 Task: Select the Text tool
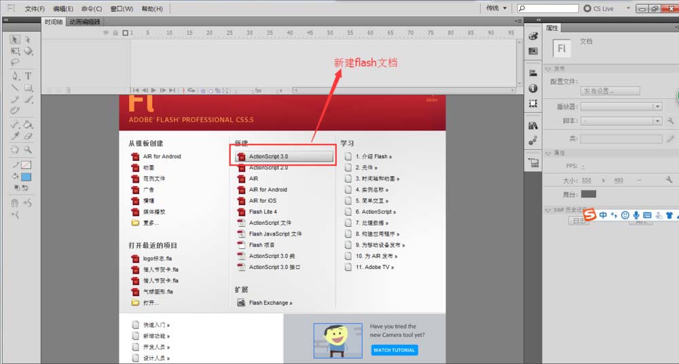pyautogui.click(x=28, y=76)
